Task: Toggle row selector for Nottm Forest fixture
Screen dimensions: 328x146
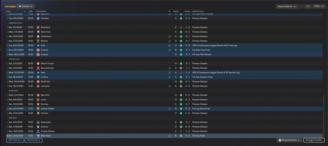Action: (8, 64)
